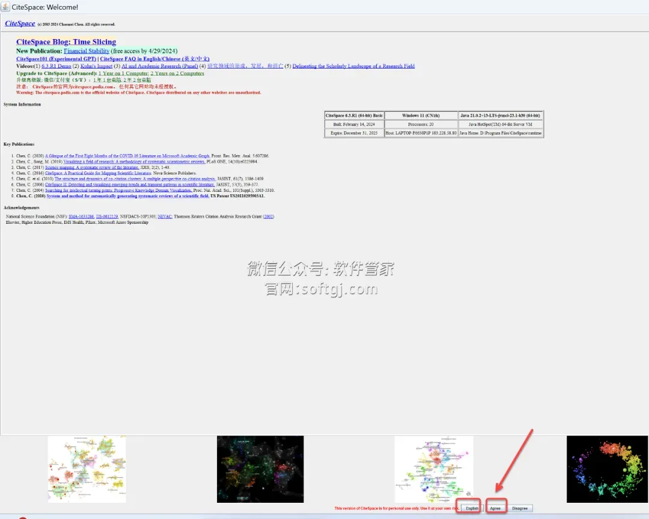This screenshot has height=519, width=649.
Task: Open the Chinese-titled video link number 4
Action: point(245,66)
